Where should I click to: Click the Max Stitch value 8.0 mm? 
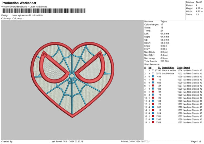[x=164, y=52]
